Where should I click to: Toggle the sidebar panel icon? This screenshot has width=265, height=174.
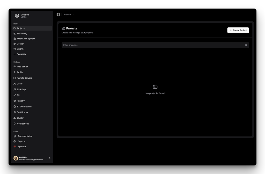58,15
